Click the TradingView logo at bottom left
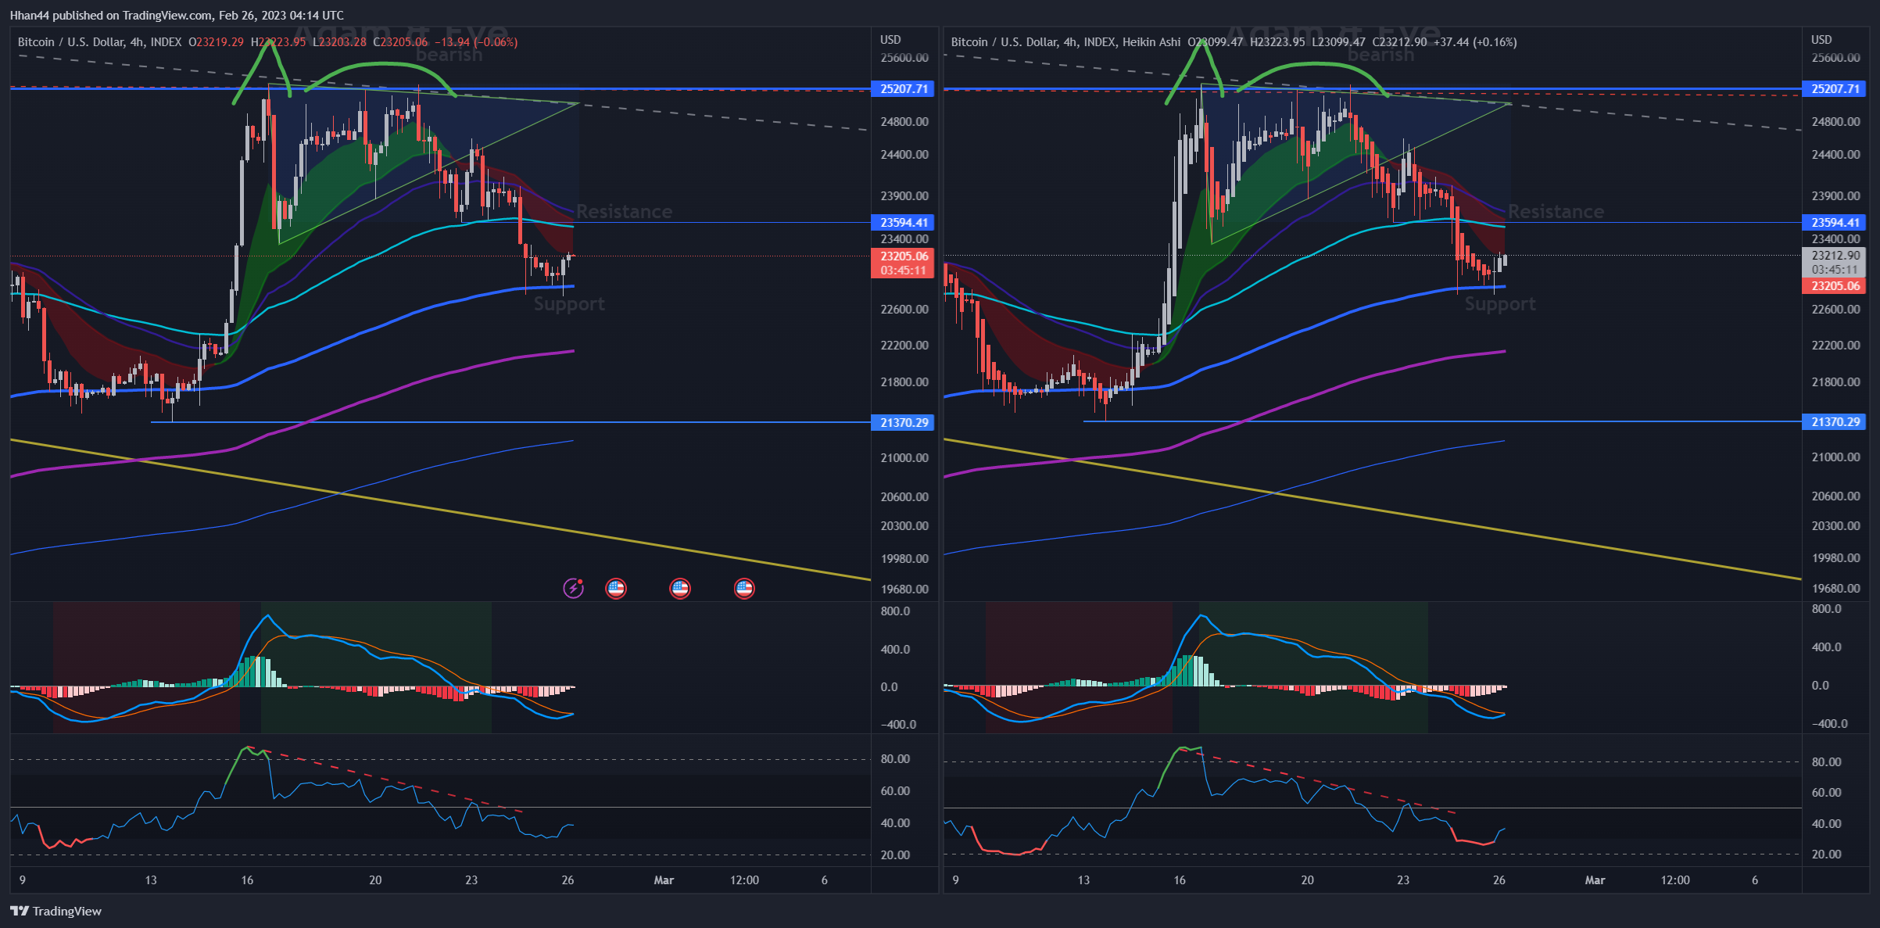This screenshot has height=928, width=1880. [x=56, y=911]
